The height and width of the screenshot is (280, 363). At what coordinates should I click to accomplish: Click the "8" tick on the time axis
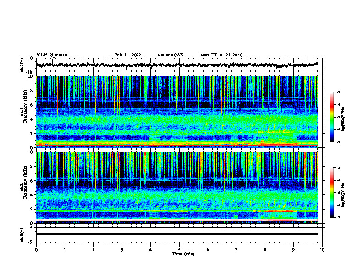265,250
